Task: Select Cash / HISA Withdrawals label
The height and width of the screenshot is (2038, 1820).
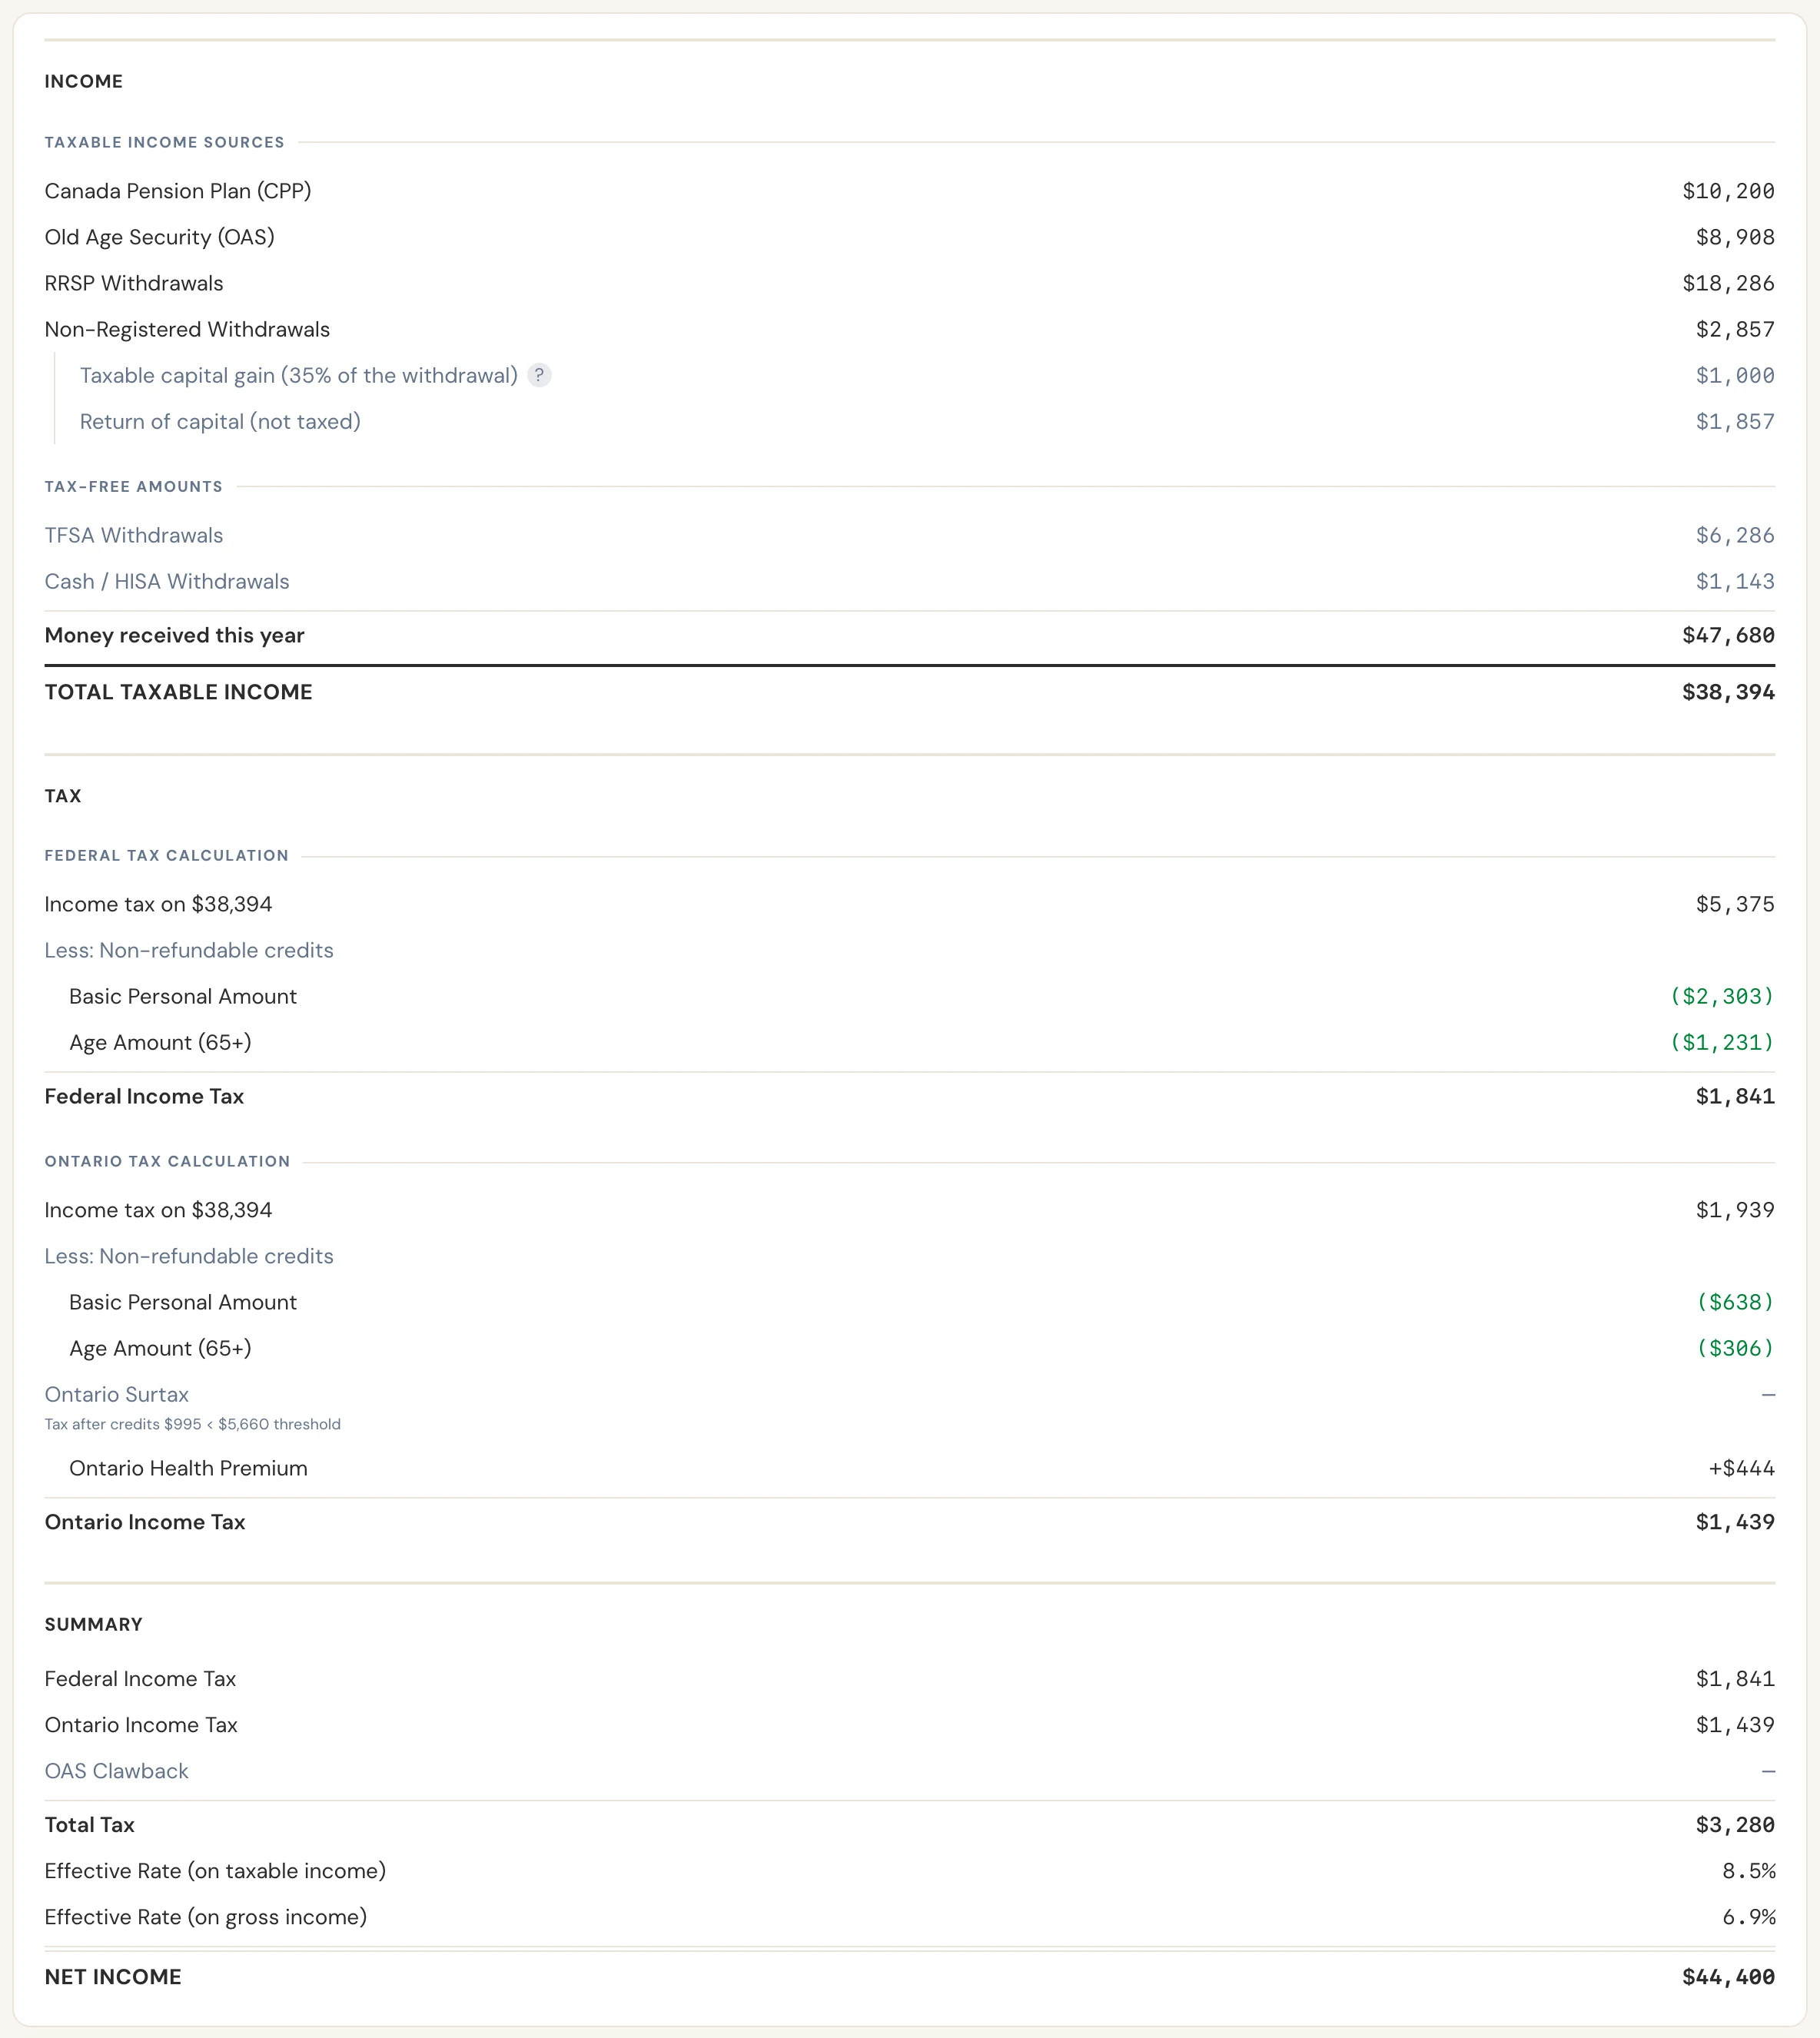Action: pyautogui.click(x=167, y=581)
